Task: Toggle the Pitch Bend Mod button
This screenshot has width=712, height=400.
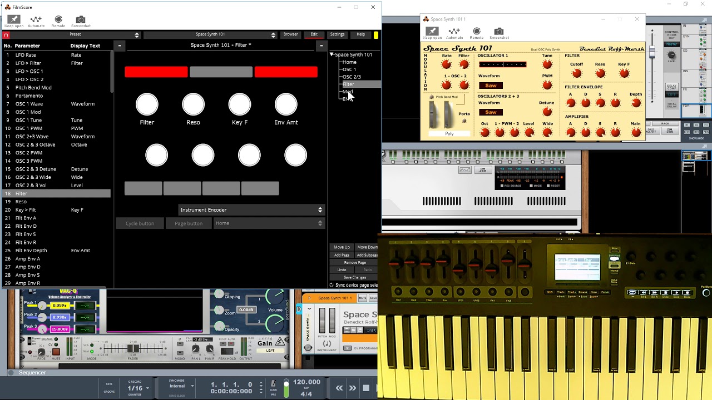Action: point(432,97)
